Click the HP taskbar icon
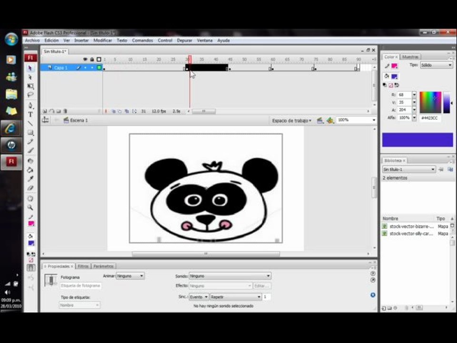Image resolution: width=457 pixels, height=343 pixels. 11,145
